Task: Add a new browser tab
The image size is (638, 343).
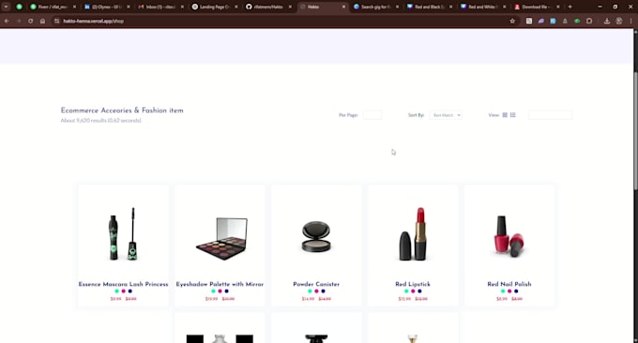Action: [570, 7]
